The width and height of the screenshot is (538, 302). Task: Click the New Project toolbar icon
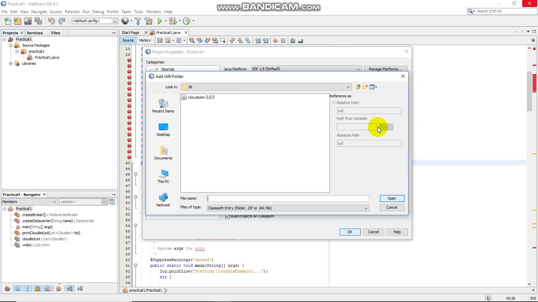pyautogui.click(x=18, y=21)
